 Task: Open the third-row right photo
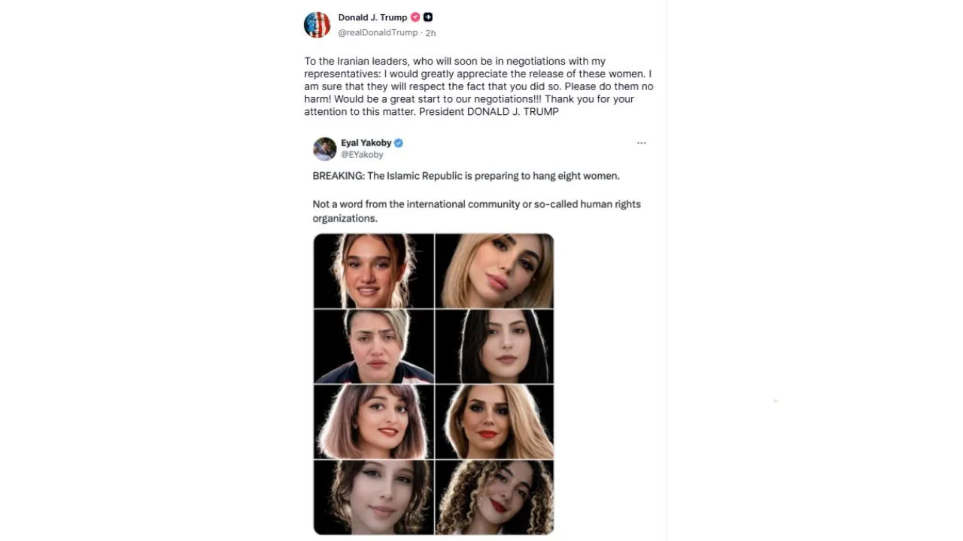coord(494,422)
